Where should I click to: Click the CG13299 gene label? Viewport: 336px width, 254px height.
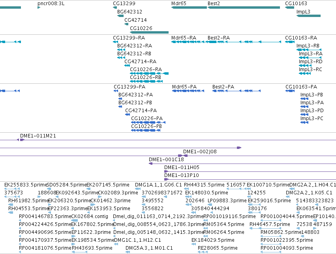click(124, 4)
